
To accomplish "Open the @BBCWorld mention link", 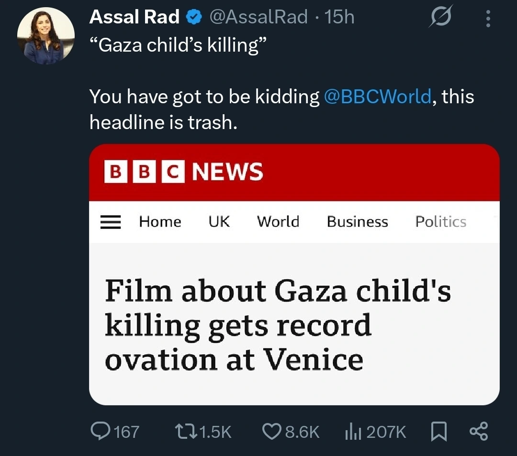I will coord(378,97).
